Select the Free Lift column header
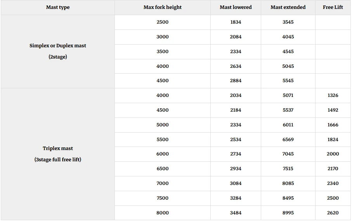The height and width of the screenshot is (221, 352). 333,7
